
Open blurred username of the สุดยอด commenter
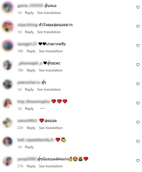[27, 121]
